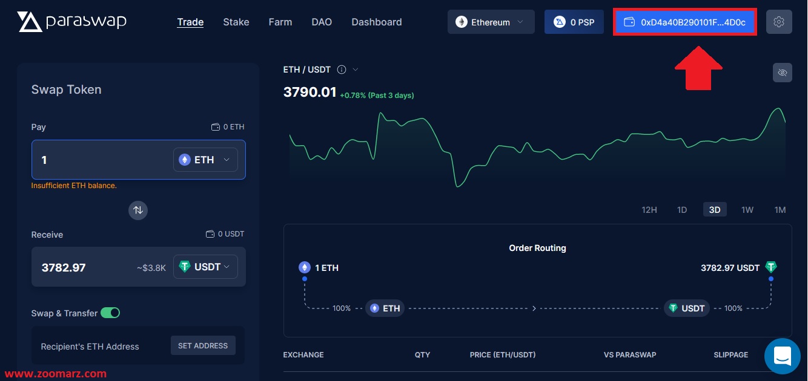Viewport: 808px width, 381px height.
Task: Click the ParaSwap logo
Action: tap(72, 22)
